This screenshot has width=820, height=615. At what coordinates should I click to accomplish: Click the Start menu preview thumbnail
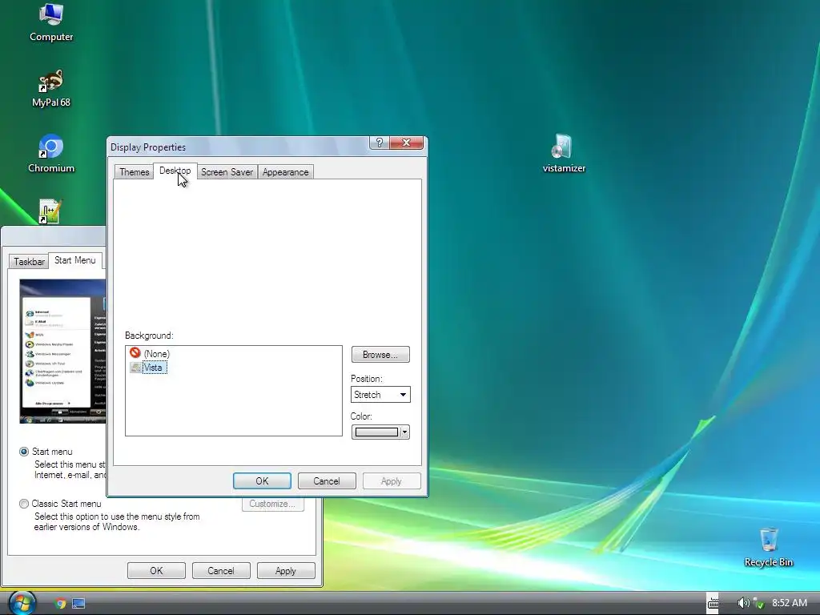click(x=62, y=352)
